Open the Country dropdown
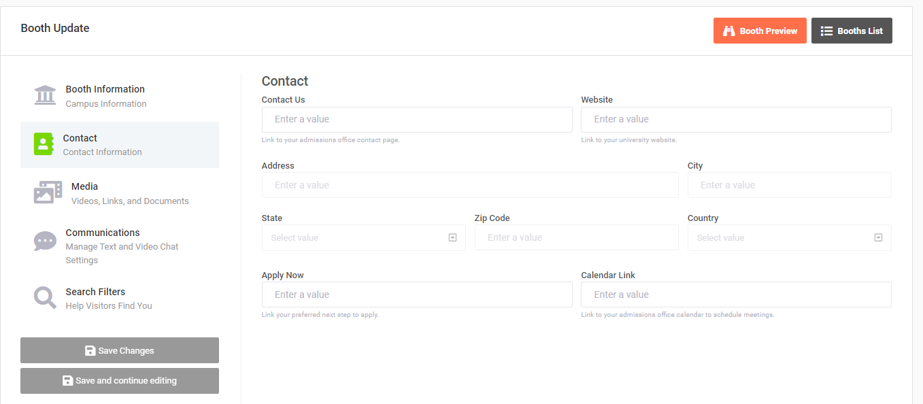923x404 pixels. pos(789,237)
